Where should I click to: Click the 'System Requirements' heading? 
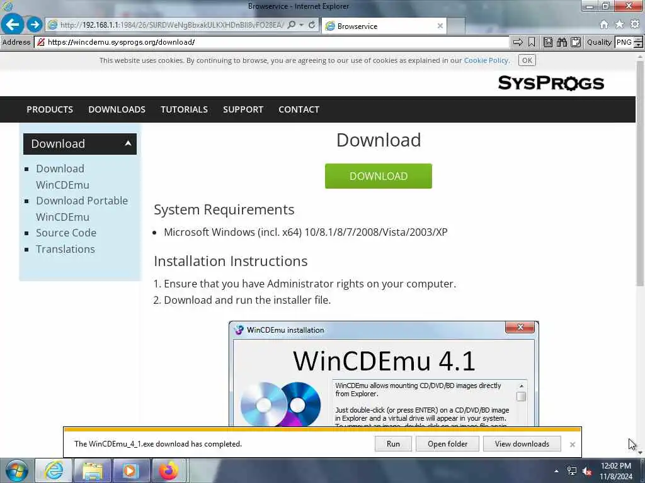[224, 210]
